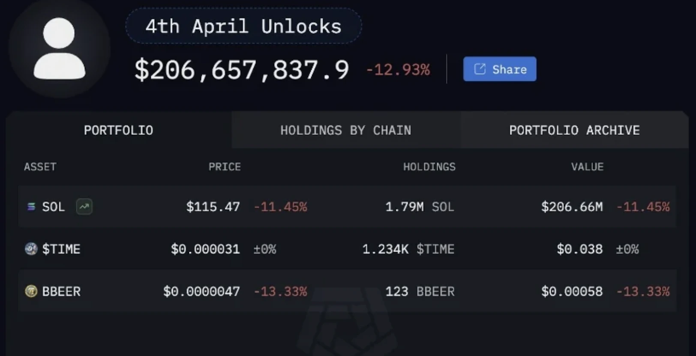Open the PORTFOLIO ARCHIVE tab
The image size is (696, 356).
click(574, 130)
